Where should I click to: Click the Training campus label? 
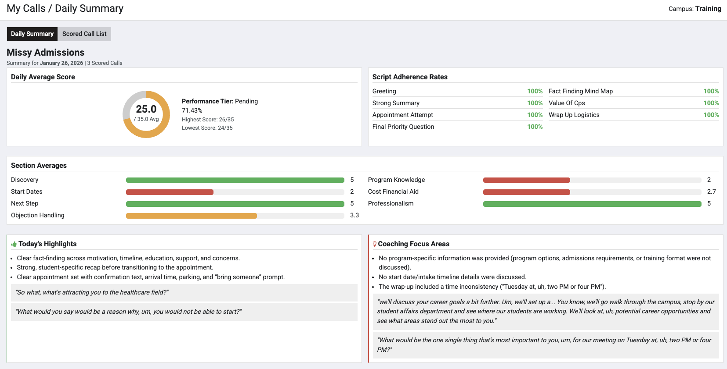click(708, 9)
